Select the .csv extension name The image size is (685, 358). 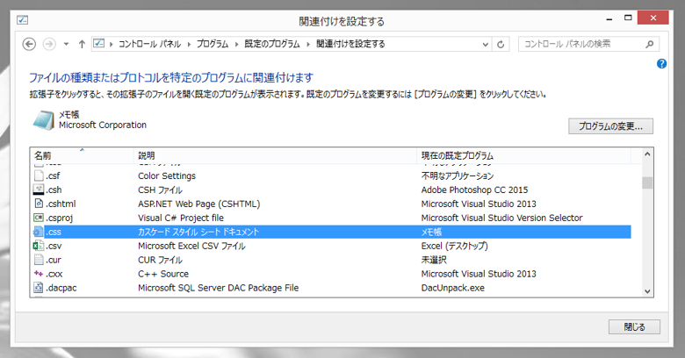54,246
